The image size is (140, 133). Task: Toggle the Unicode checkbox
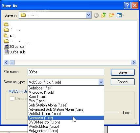tap(12, 98)
